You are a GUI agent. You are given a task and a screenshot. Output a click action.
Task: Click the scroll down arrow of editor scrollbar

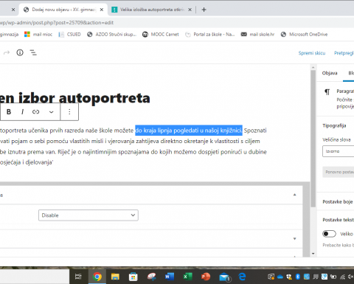313,254
